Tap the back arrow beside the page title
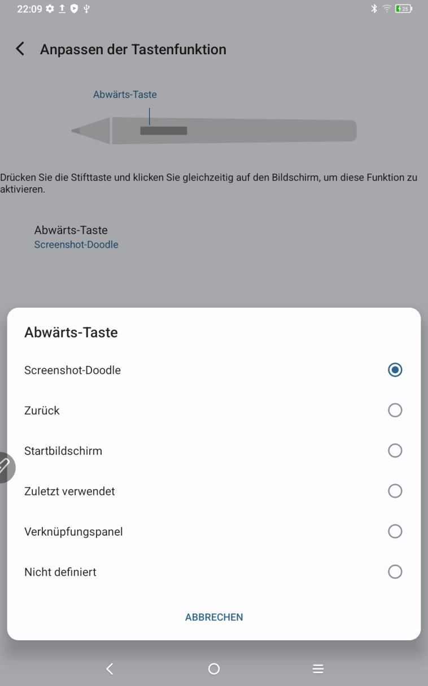The height and width of the screenshot is (686, 428). tap(20, 49)
